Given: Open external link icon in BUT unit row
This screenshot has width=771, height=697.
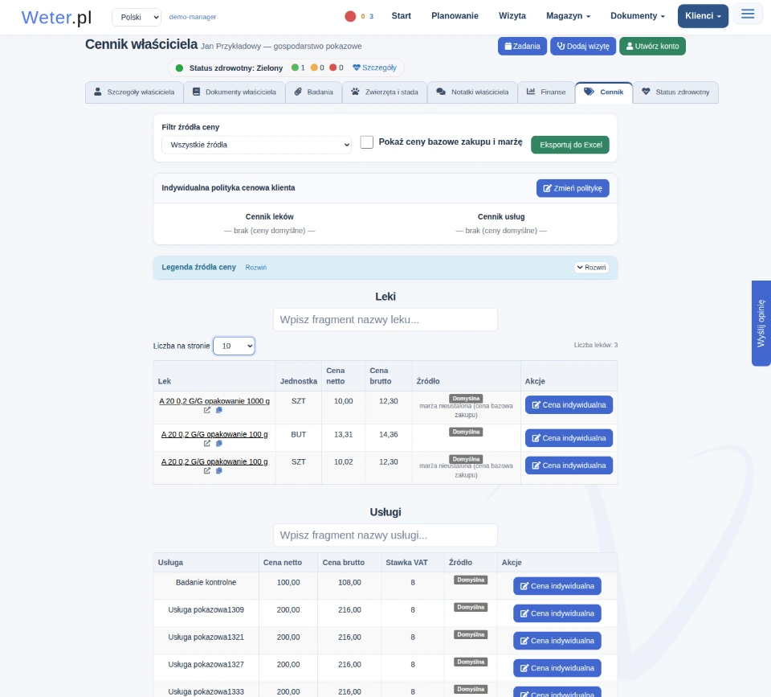Looking at the screenshot, I should click(207, 444).
